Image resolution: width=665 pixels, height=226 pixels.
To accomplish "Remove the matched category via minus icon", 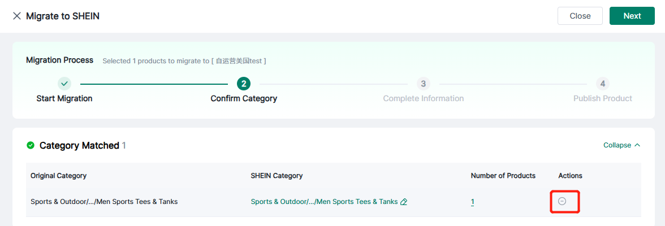I will tap(562, 201).
